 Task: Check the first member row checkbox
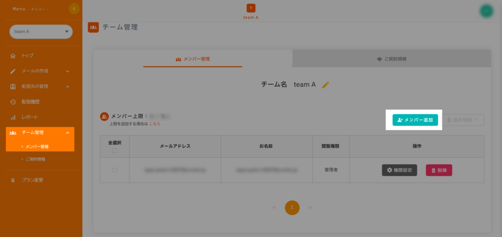click(x=115, y=170)
